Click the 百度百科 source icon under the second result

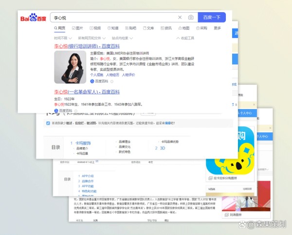coord(56,110)
